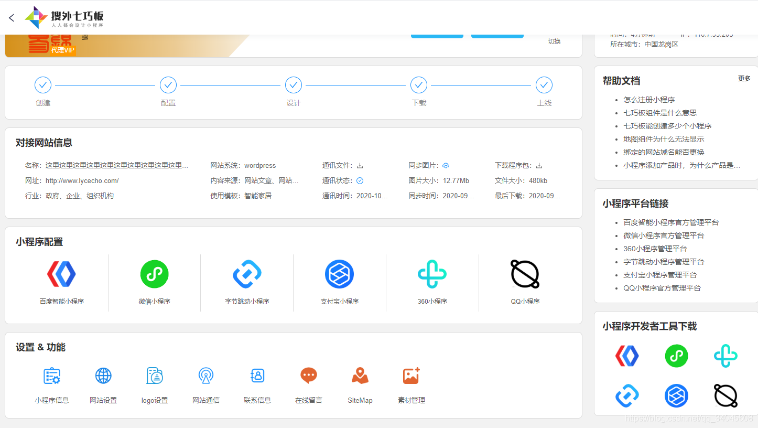Download the 360 developer tool
This screenshot has height=428, width=758.
(x=725, y=356)
